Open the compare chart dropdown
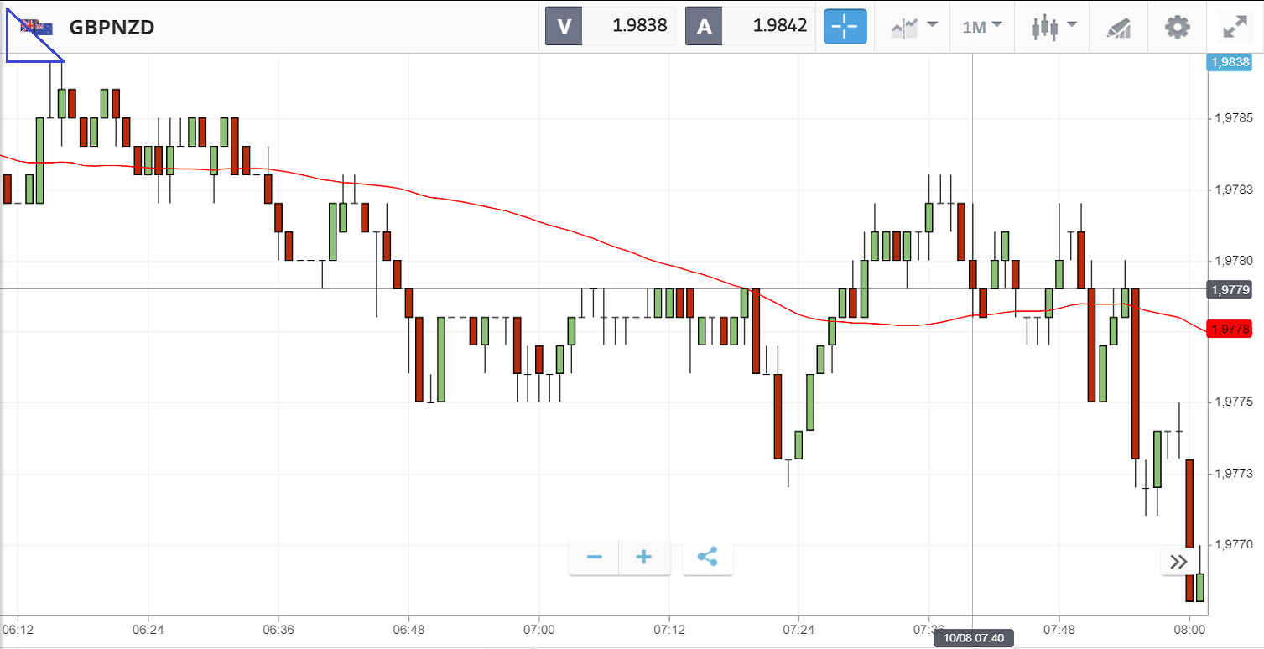This screenshot has height=649, width=1264. (x=913, y=27)
